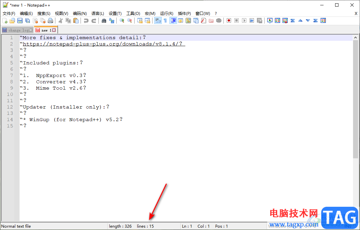360x230 pixels.
Task: Go to previous difference up arrow
Action: (300, 21)
